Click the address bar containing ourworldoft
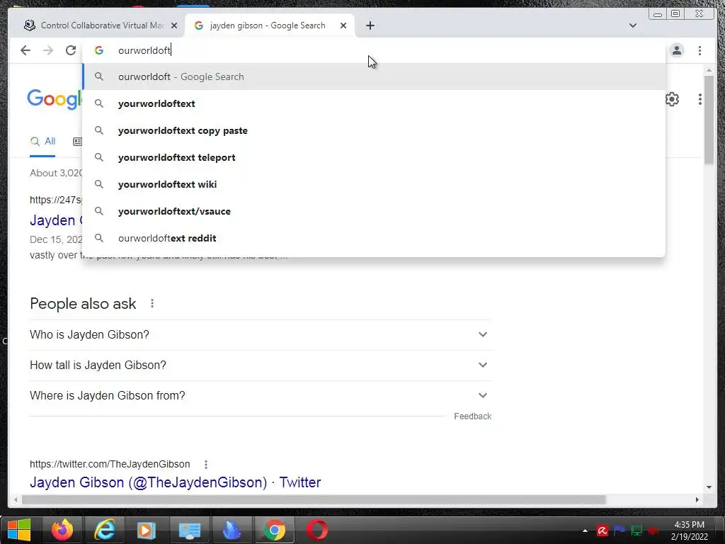Screen dimensions: 725x544 coord(375,50)
